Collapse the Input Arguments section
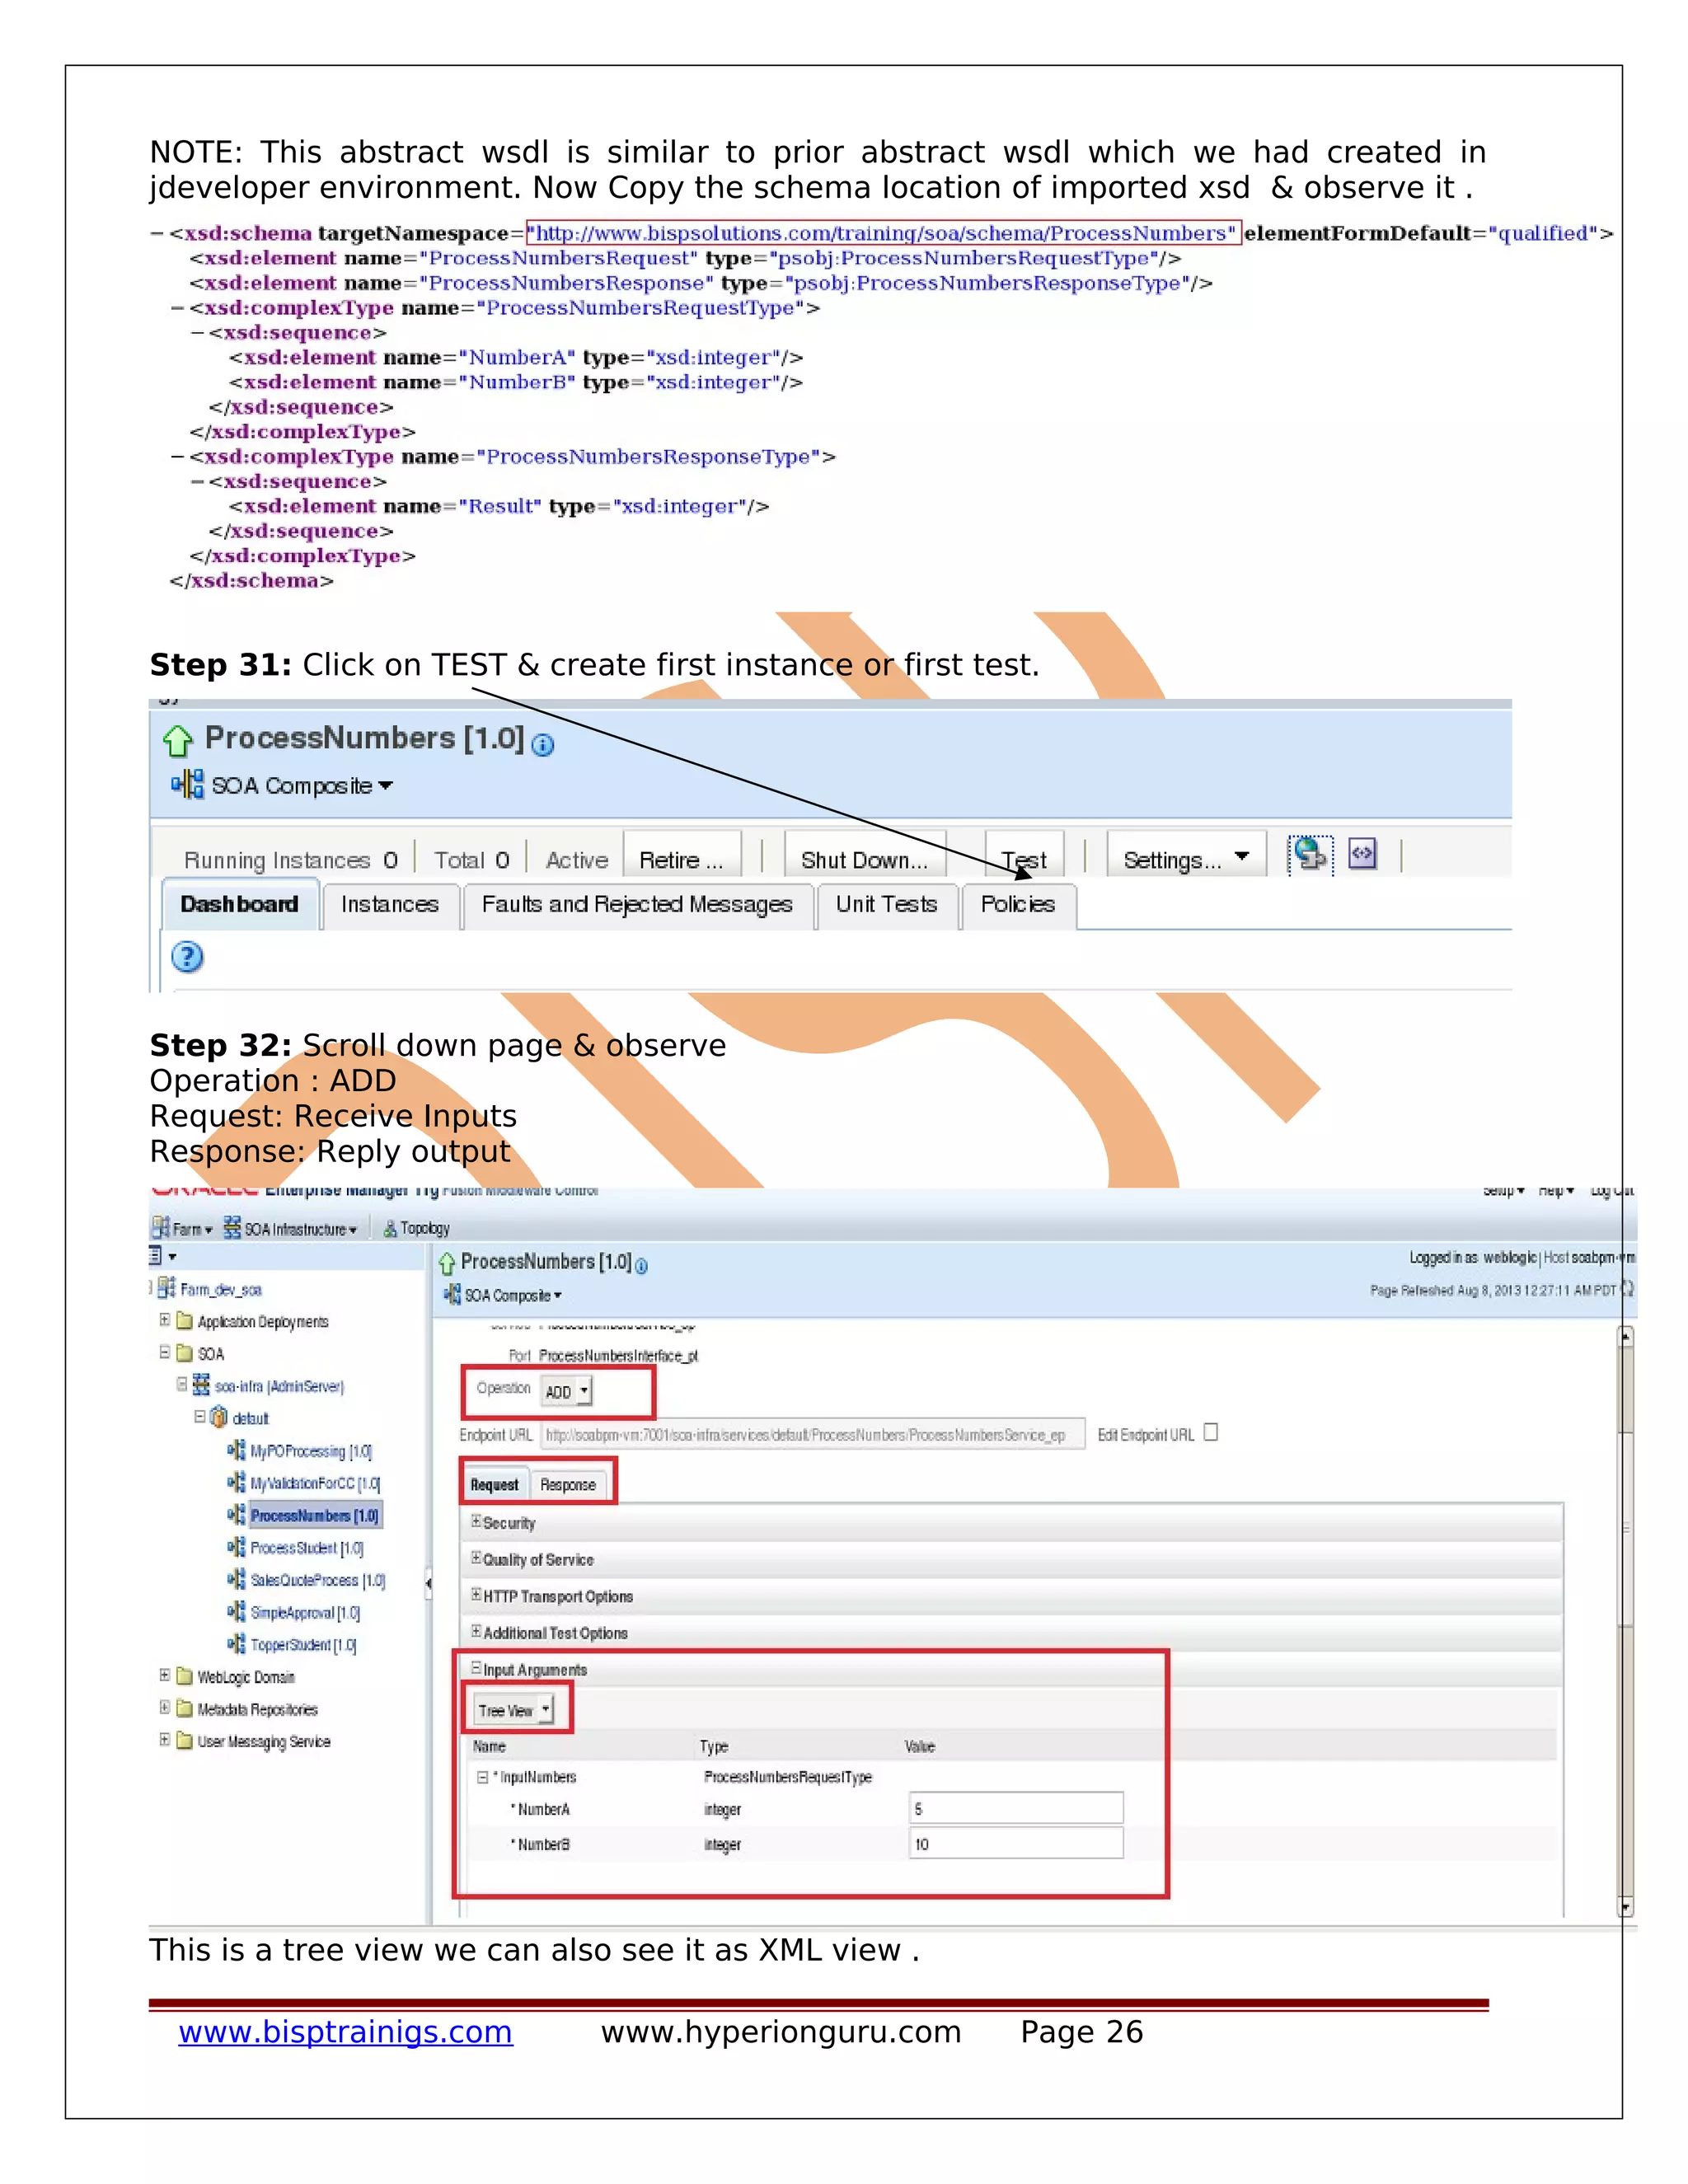 476,1667
